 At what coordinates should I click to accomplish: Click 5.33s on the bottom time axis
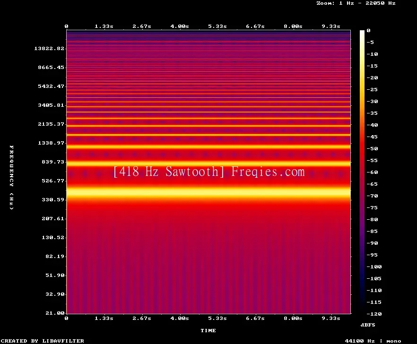(217, 318)
